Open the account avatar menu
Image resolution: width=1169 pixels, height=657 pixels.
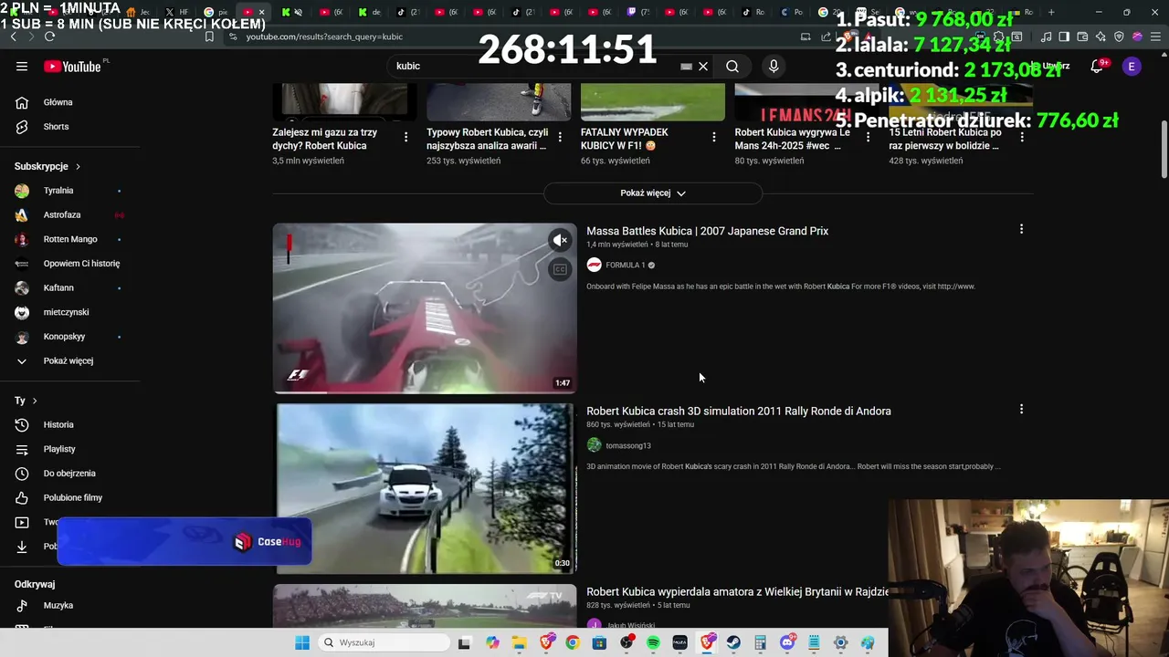[1132, 66]
